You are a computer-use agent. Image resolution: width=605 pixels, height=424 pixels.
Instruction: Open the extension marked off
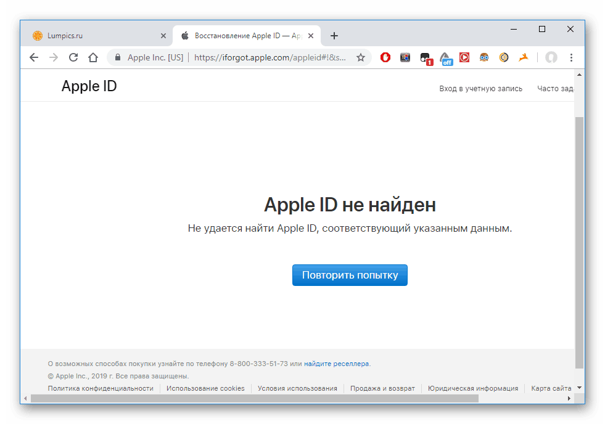[x=446, y=59]
